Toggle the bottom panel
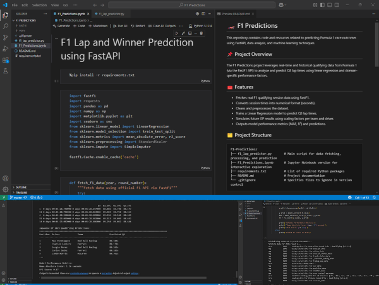 tap(330, 5)
